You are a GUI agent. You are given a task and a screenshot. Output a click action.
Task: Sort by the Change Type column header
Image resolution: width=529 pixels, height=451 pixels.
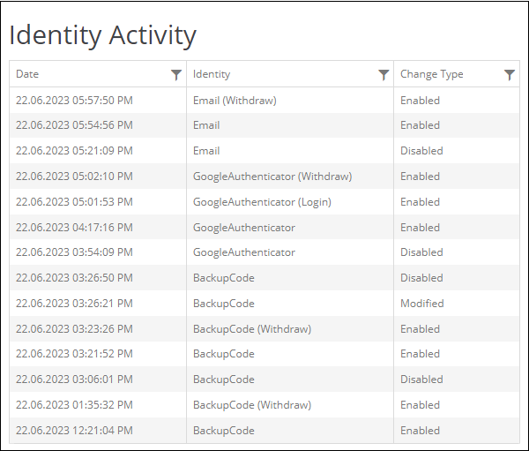click(432, 74)
